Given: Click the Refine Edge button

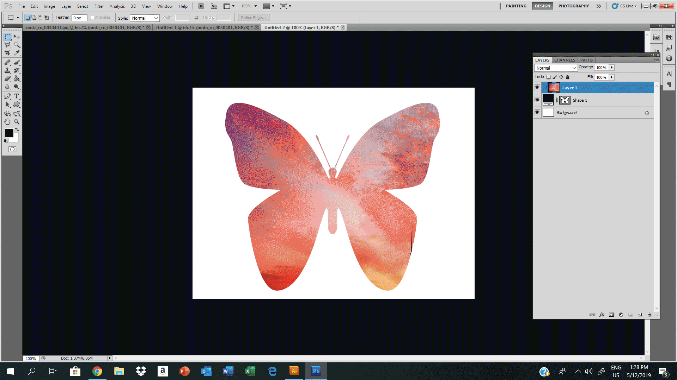Looking at the screenshot, I should point(253,18).
